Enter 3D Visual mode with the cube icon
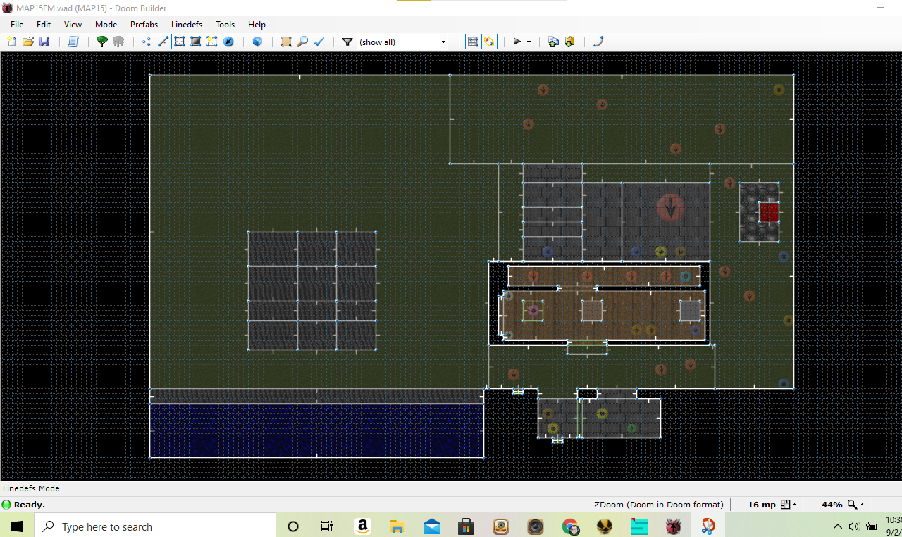Image resolution: width=902 pixels, height=537 pixels. pyautogui.click(x=257, y=42)
